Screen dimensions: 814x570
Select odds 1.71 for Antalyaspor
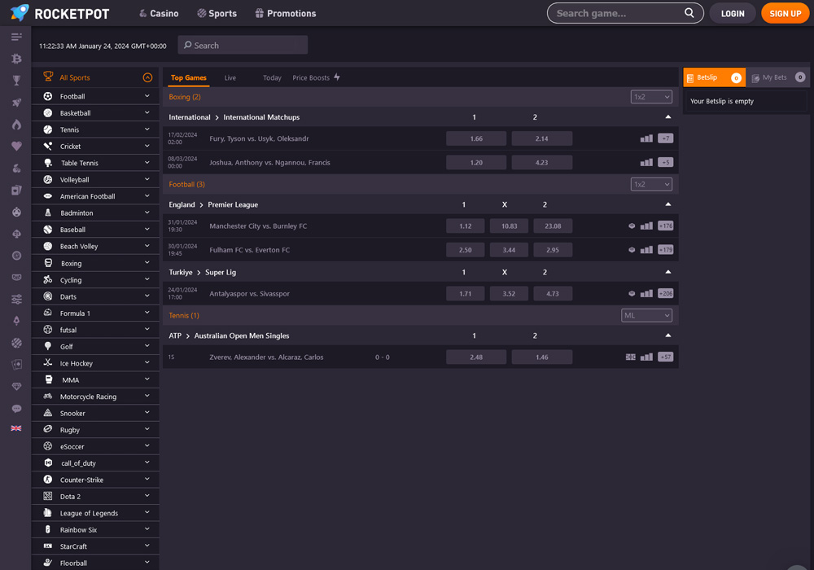tap(465, 294)
